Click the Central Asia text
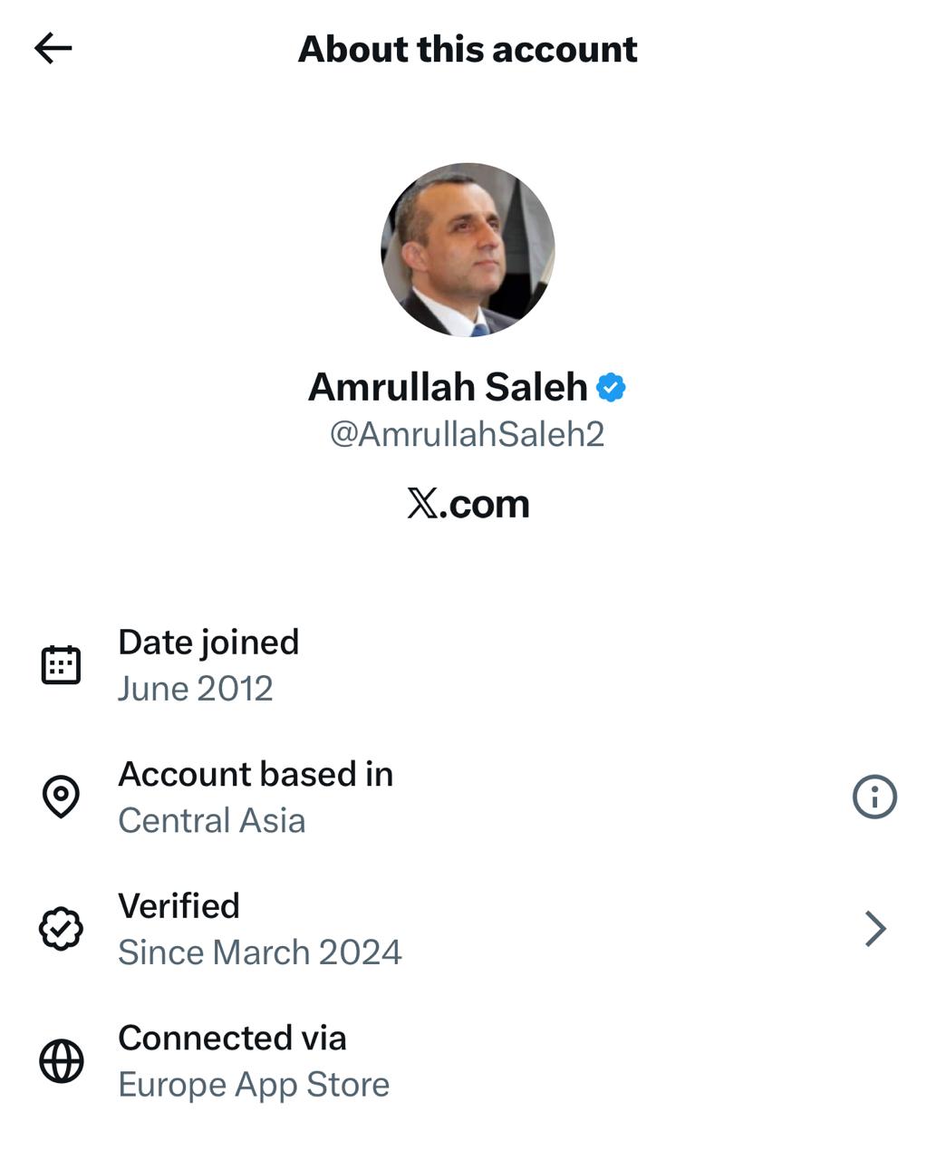 212,821
